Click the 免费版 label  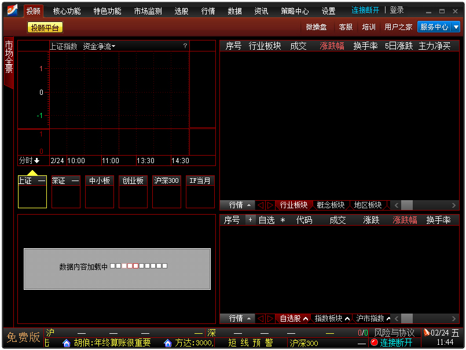tap(23, 337)
